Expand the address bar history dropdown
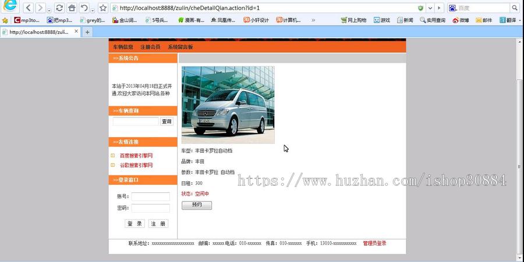Image resolution: width=524 pixels, height=262 pixels. tap(430, 8)
